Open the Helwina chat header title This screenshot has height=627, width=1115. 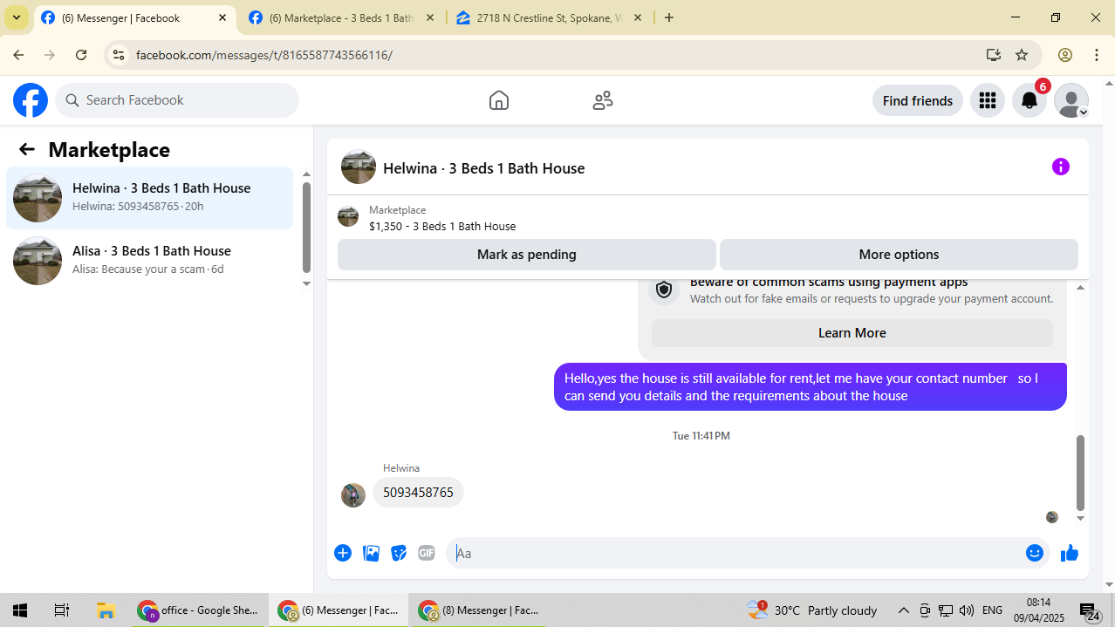(483, 168)
